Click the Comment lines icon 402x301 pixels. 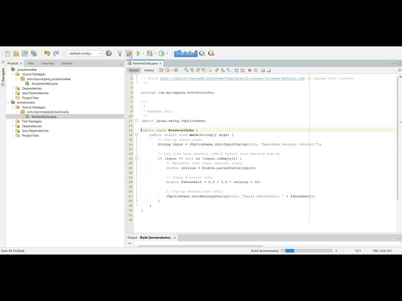coord(263,70)
